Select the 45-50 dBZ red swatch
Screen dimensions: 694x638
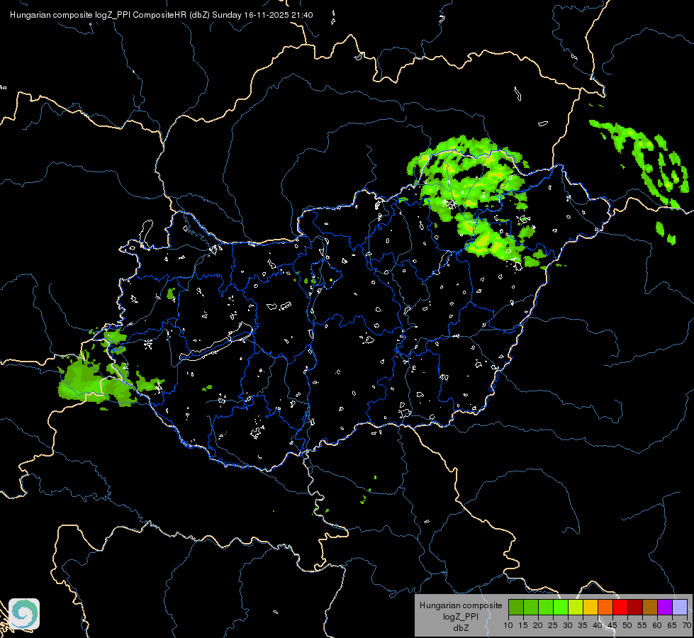pos(620,608)
